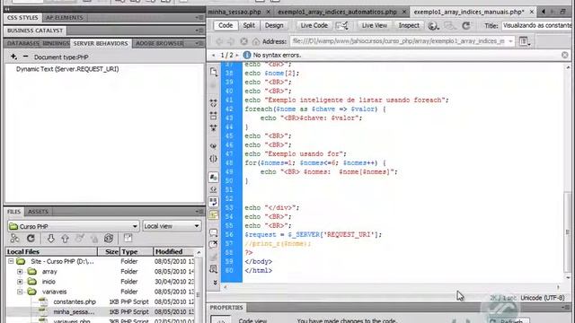
Task: Toggle highlight invalid code icon
Action: 214,189
